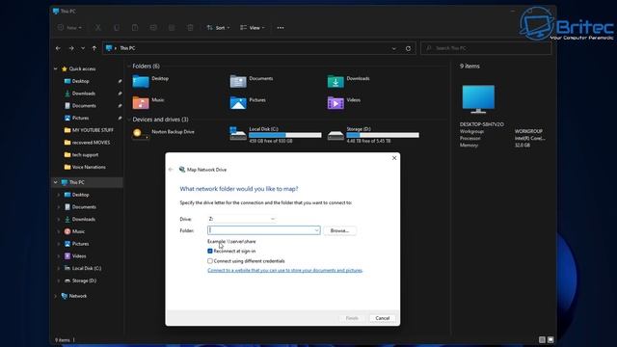Viewport: 617px width, 347px height.
Task: Collapse the Folders (6) group
Action: [129, 67]
